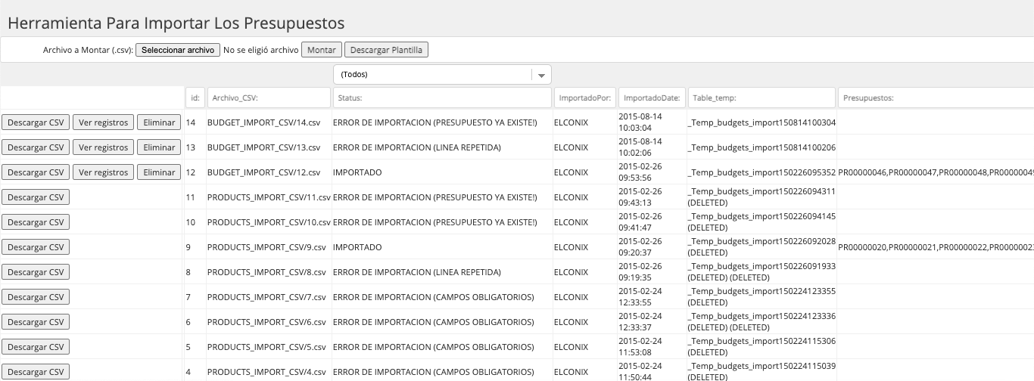Image resolution: width=1034 pixels, height=381 pixels.
Task: Open the (Todos) status combo box
Action: pos(442,75)
